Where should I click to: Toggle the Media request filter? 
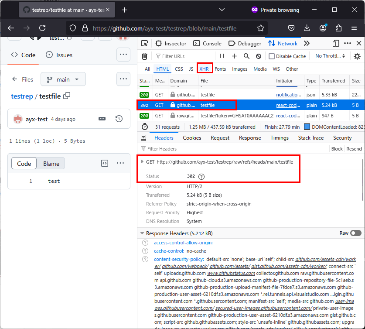click(260, 69)
